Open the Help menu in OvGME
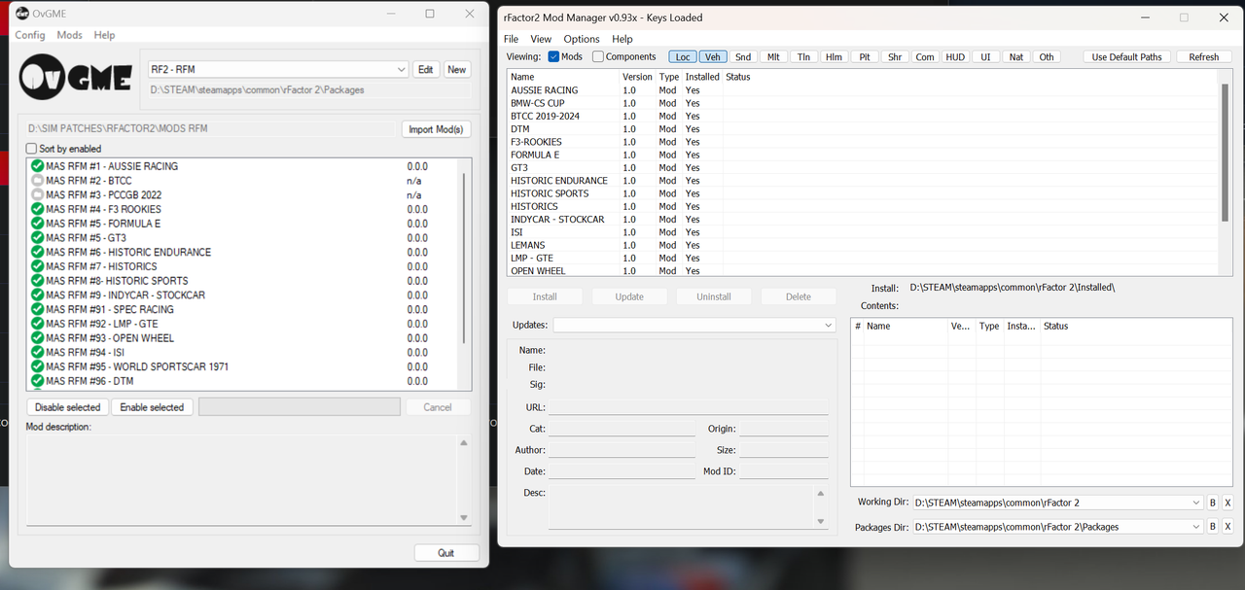The width and height of the screenshot is (1245, 590). tap(105, 35)
